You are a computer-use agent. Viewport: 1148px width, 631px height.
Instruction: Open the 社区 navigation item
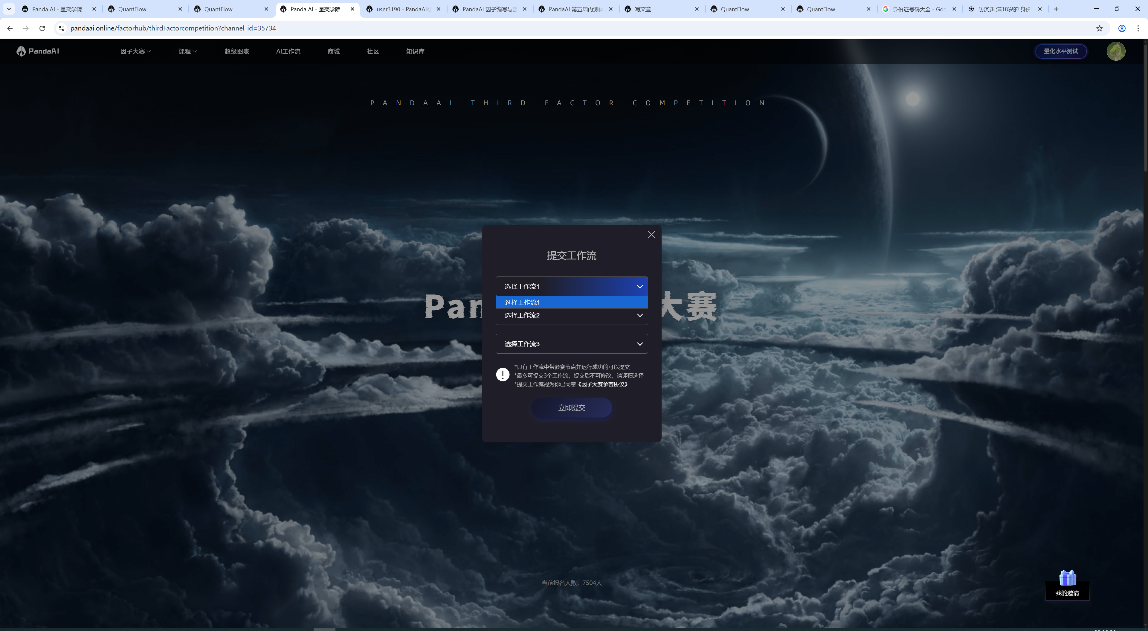pyautogui.click(x=373, y=51)
